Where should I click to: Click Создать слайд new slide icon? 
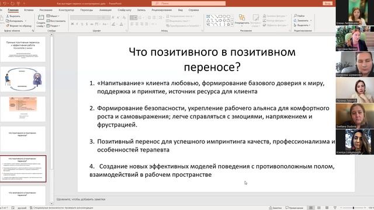(x=41, y=17)
